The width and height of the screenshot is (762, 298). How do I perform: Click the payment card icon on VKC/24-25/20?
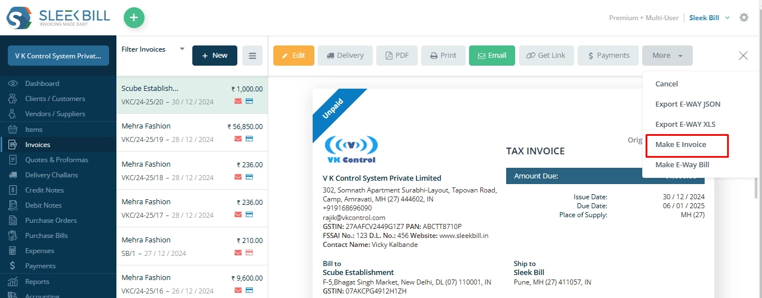249,102
